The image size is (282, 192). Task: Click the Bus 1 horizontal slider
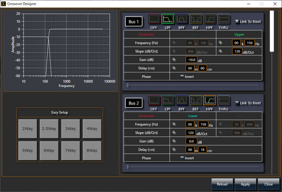[x=193, y=85]
